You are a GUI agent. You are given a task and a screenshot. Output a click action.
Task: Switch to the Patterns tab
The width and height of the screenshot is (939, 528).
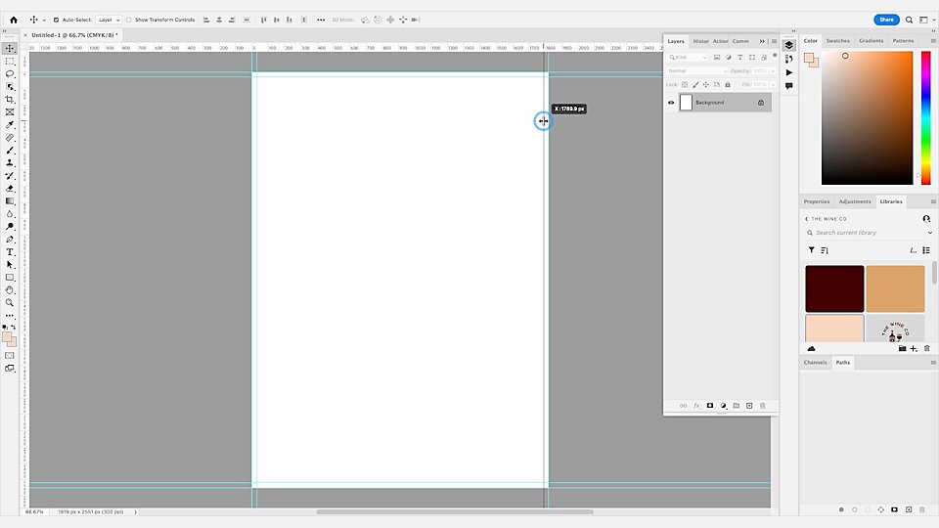[903, 41]
